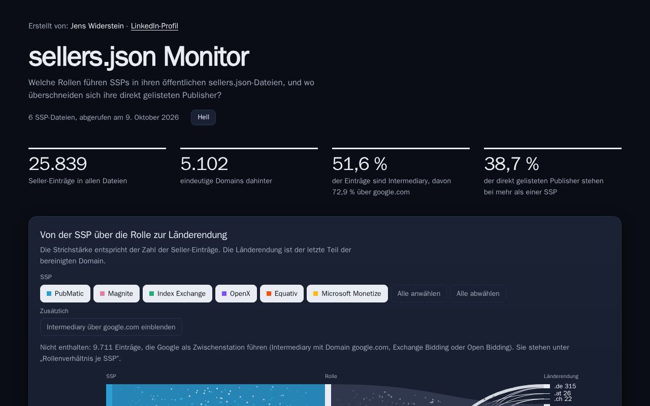Click the .at 26 label in chart
Image resolution: width=650 pixels, height=406 pixels.
[x=563, y=393]
